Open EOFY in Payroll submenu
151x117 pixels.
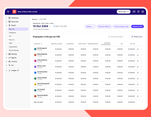[x=11, y=43]
